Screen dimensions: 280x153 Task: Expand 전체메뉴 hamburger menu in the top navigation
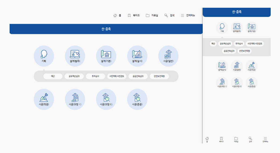coord(188,15)
